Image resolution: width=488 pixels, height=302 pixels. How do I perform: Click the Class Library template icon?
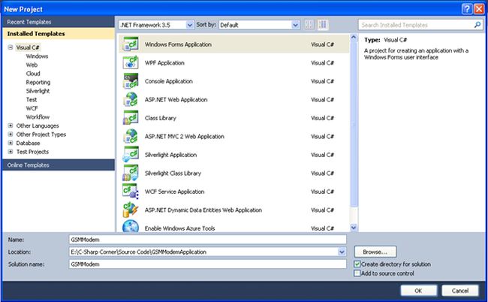131,118
